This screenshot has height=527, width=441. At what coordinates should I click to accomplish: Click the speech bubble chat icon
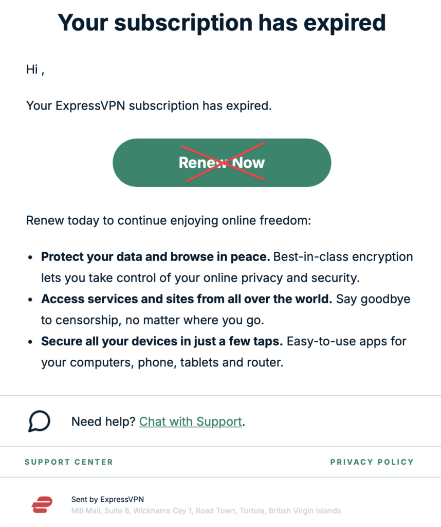39,421
